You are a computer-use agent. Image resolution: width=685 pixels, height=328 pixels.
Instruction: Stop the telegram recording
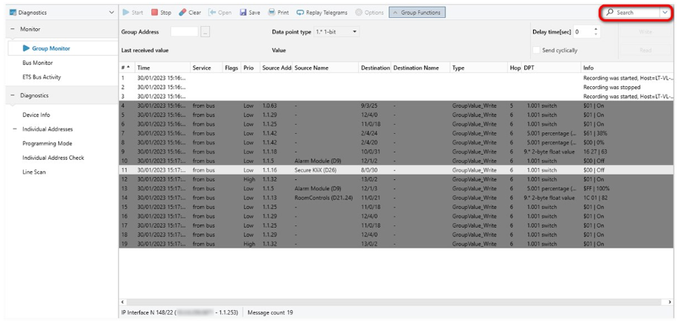162,13
